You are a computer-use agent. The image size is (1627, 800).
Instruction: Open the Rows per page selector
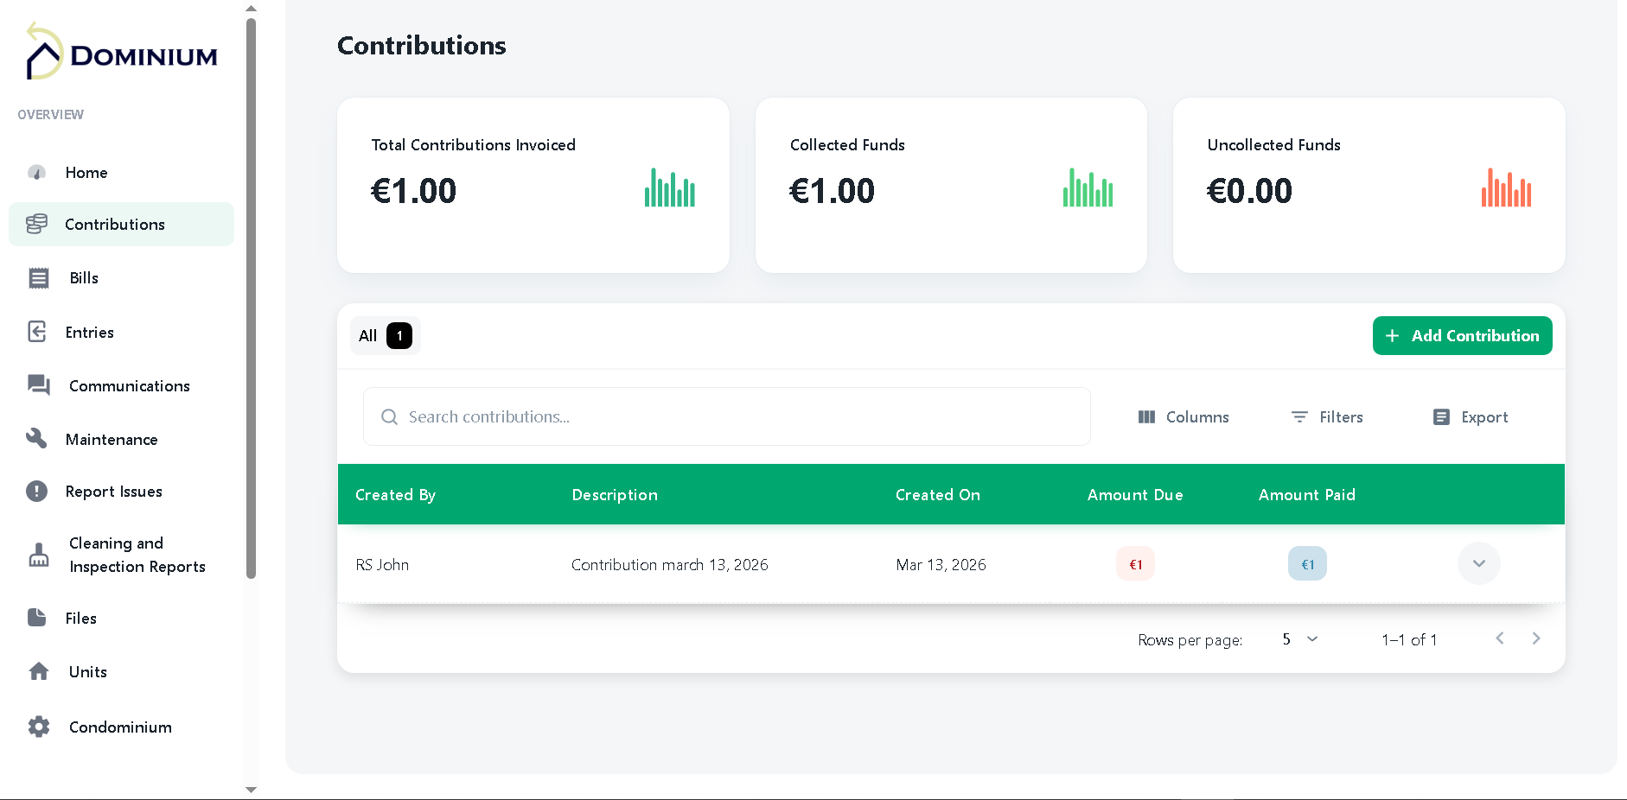1297,639
